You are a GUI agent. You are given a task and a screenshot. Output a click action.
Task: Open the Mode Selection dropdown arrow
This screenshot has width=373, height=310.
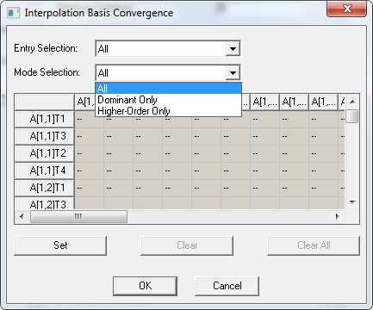coord(233,72)
